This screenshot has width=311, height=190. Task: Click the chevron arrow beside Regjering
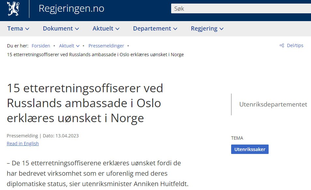[221, 29]
